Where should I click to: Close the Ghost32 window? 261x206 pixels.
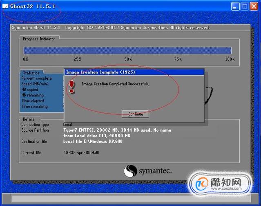[254, 7]
